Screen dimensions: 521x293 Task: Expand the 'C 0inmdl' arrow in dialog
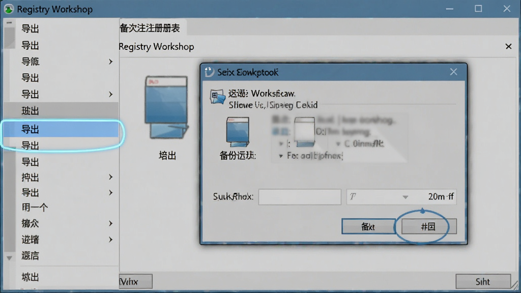point(338,144)
